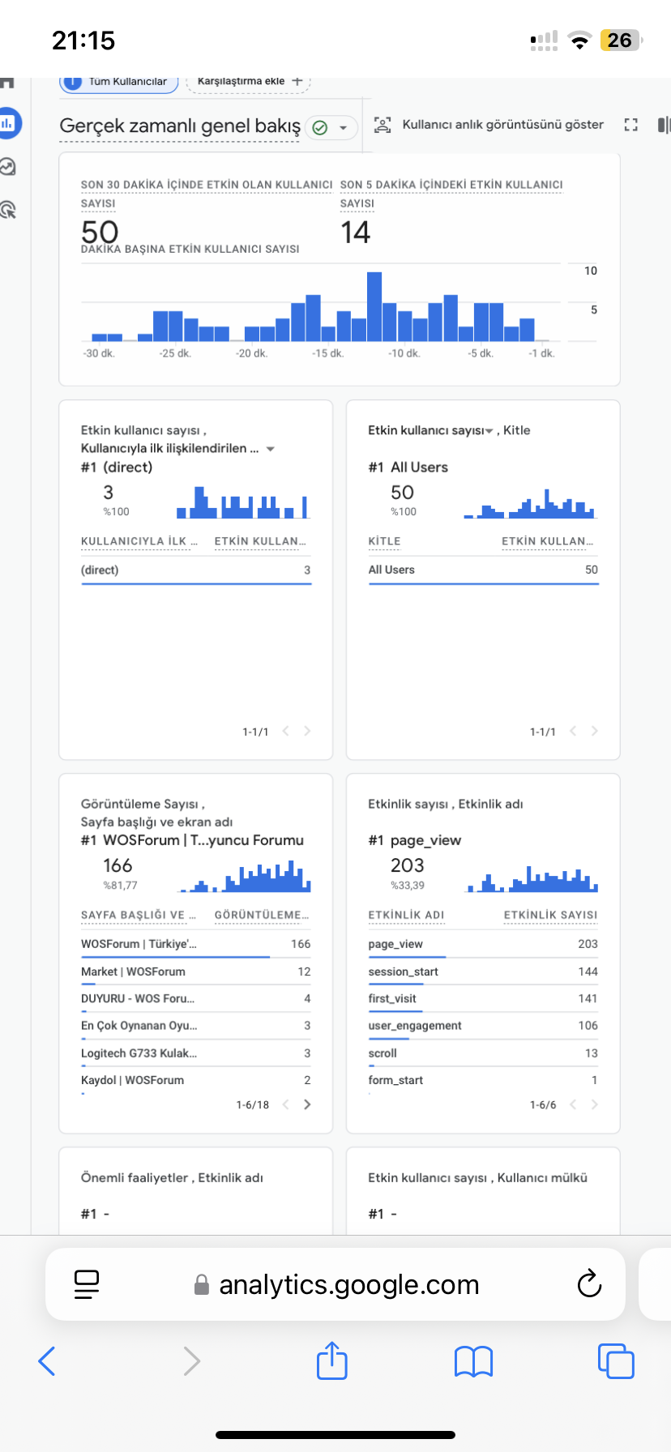This screenshot has width=671, height=1452.
Task: Expand 'Kullanıcıyla ilk ilişkilendirilen' dimension dropdown
Action: (271, 449)
